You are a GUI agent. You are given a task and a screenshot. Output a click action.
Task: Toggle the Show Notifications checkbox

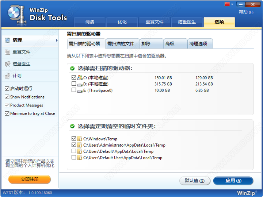pyautogui.click(x=7, y=97)
